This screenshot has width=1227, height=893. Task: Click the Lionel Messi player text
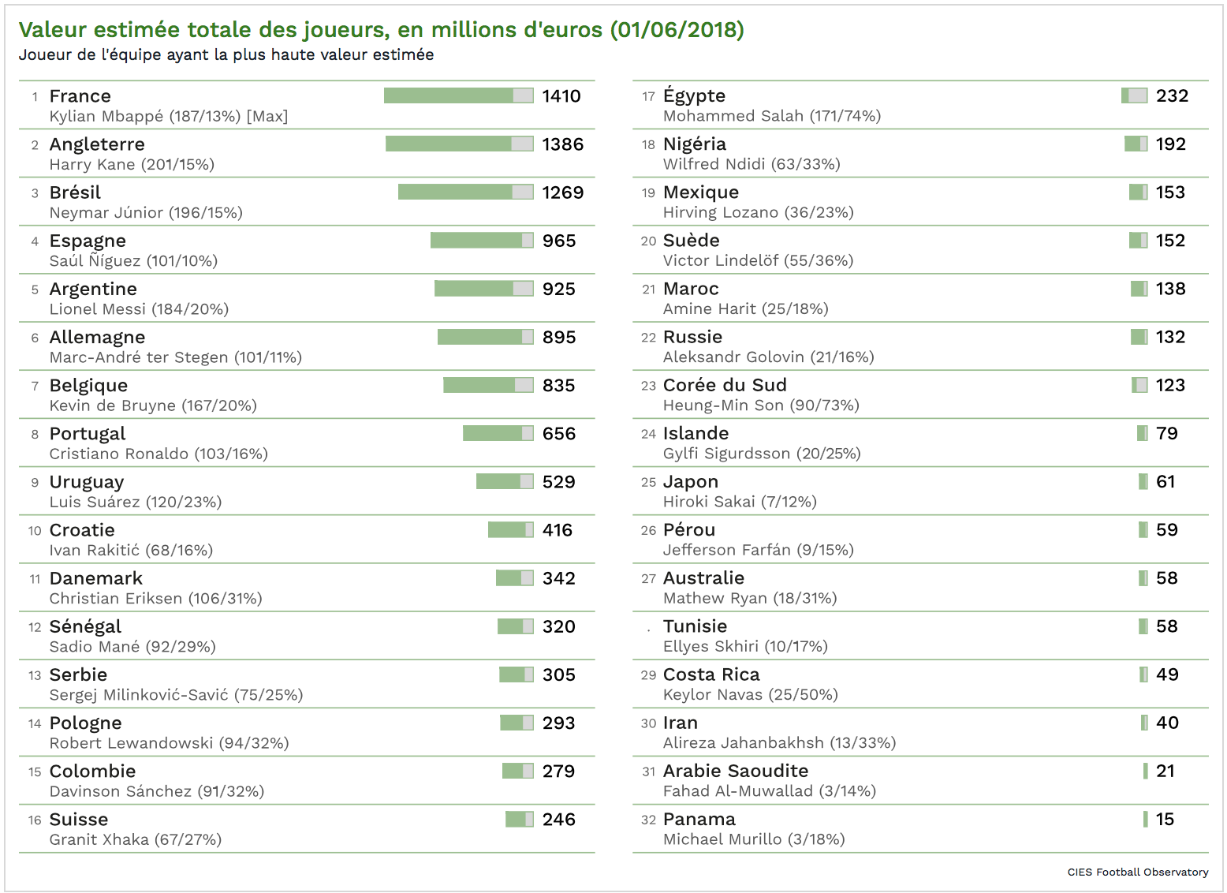(x=139, y=309)
